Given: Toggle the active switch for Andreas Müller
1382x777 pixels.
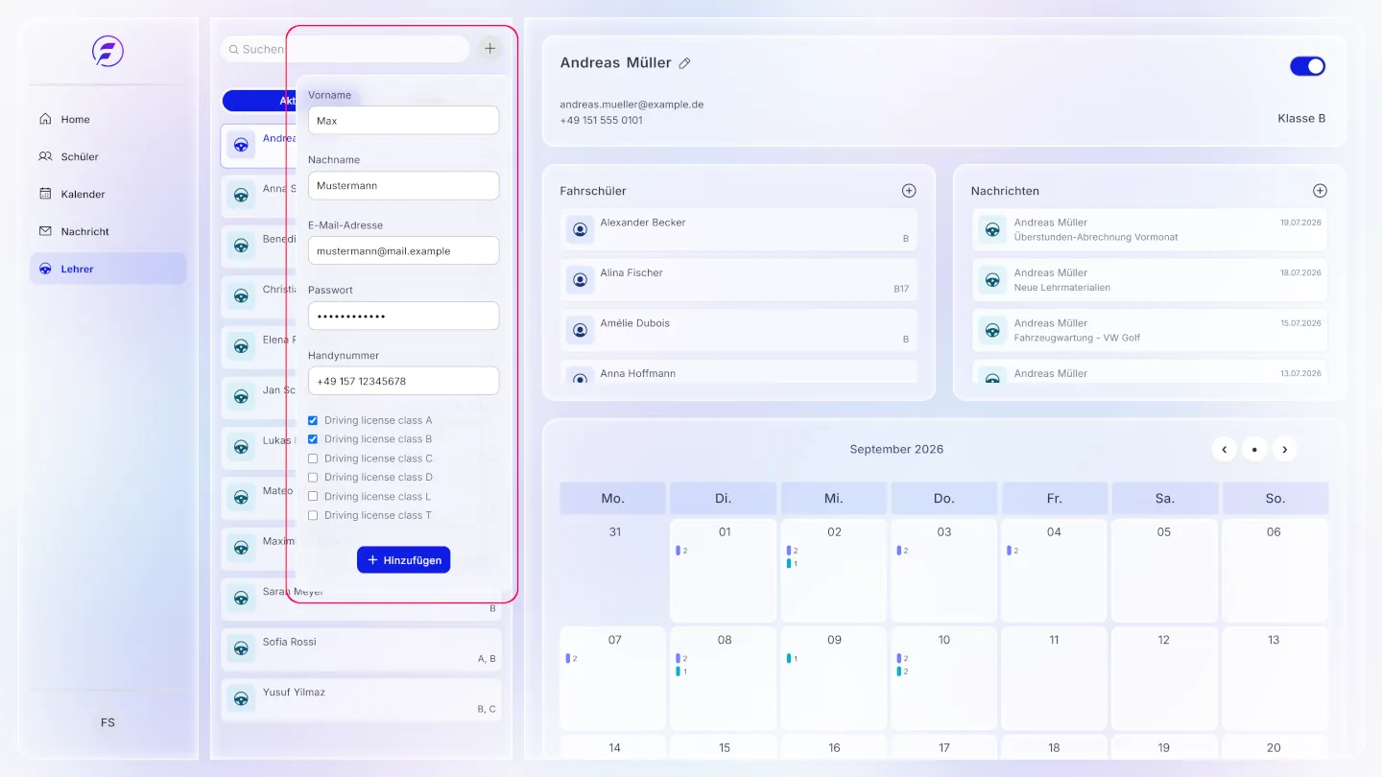Looking at the screenshot, I should (x=1307, y=65).
